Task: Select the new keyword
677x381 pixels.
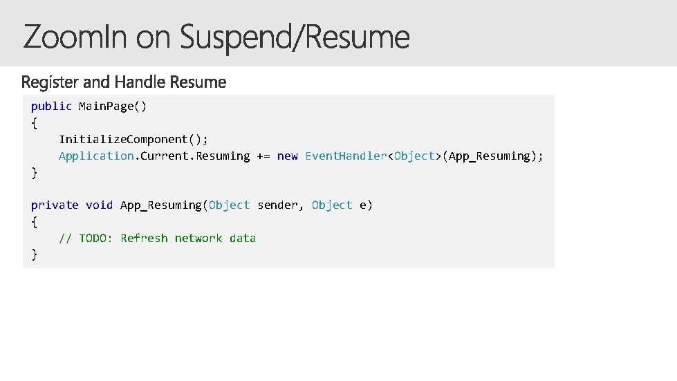Action: 287,156
